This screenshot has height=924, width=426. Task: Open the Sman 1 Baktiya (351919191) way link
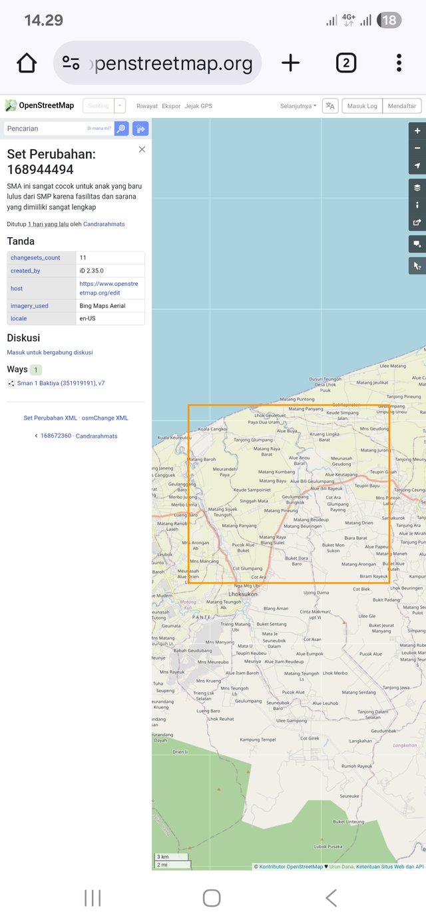pyautogui.click(x=56, y=384)
